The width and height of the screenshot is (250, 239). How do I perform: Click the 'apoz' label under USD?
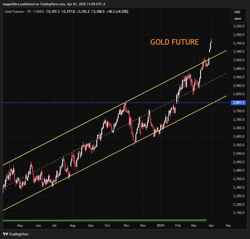tap(238, 18)
